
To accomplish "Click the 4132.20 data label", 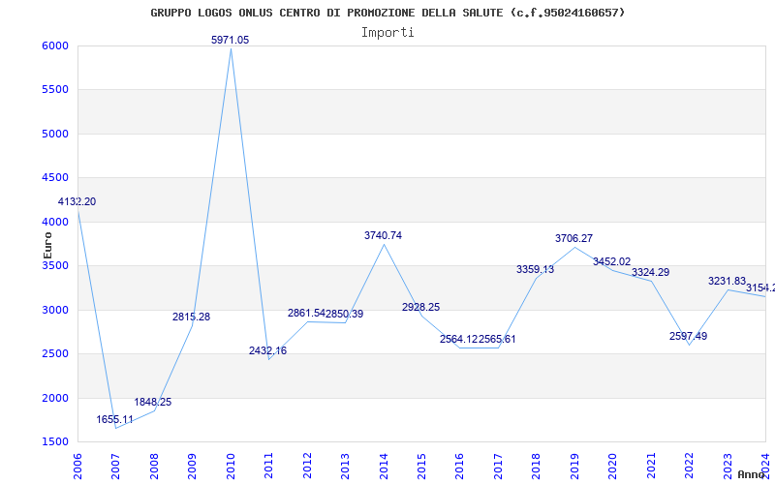I will (x=77, y=201).
